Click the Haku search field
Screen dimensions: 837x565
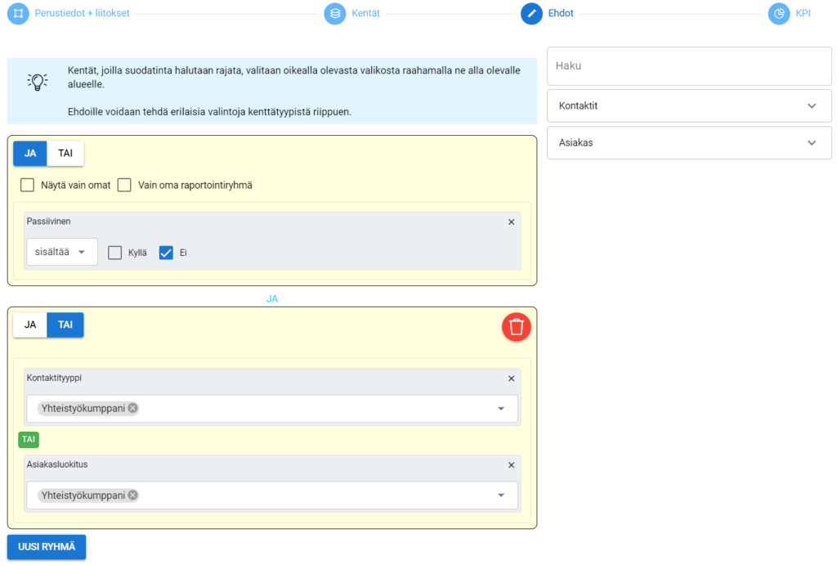[689, 65]
